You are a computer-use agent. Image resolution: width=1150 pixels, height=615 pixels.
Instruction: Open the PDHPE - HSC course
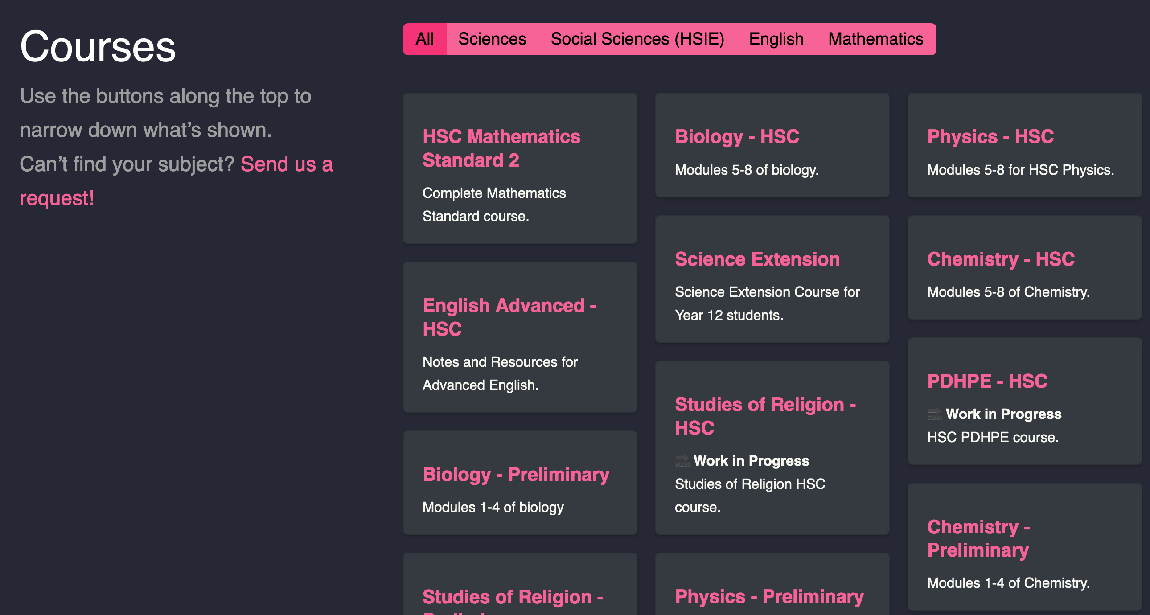987,381
